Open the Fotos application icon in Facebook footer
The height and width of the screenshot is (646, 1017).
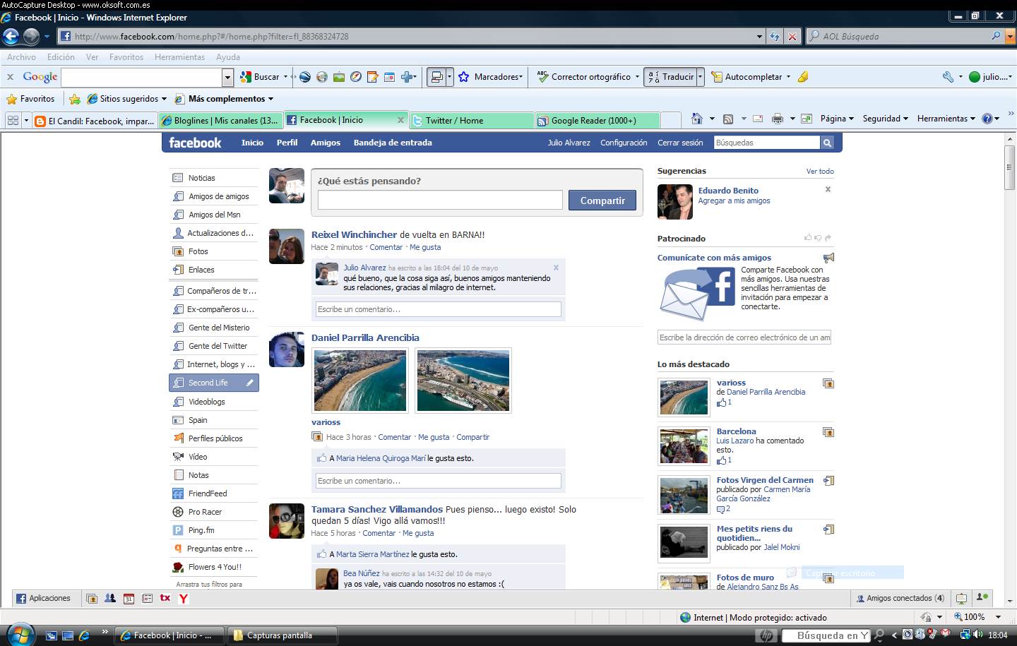(x=92, y=598)
